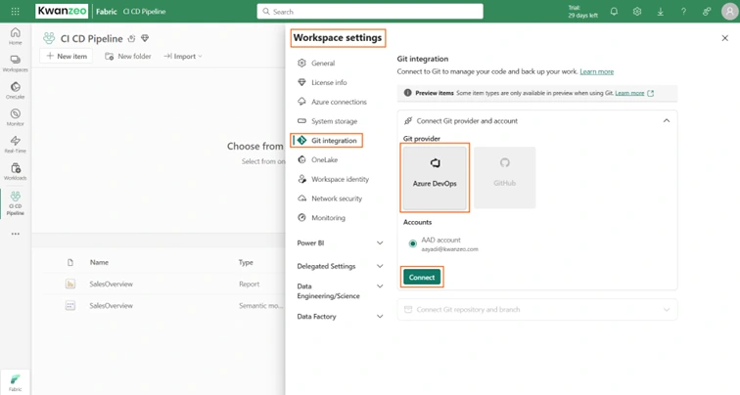Select CI CD Pipeline workspace in sidebar

tap(15, 203)
